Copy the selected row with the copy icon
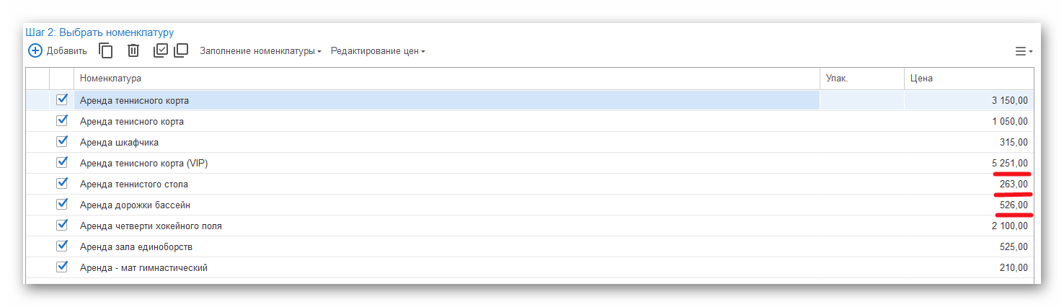The height and width of the screenshot is (307, 1064). click(106, 50)
